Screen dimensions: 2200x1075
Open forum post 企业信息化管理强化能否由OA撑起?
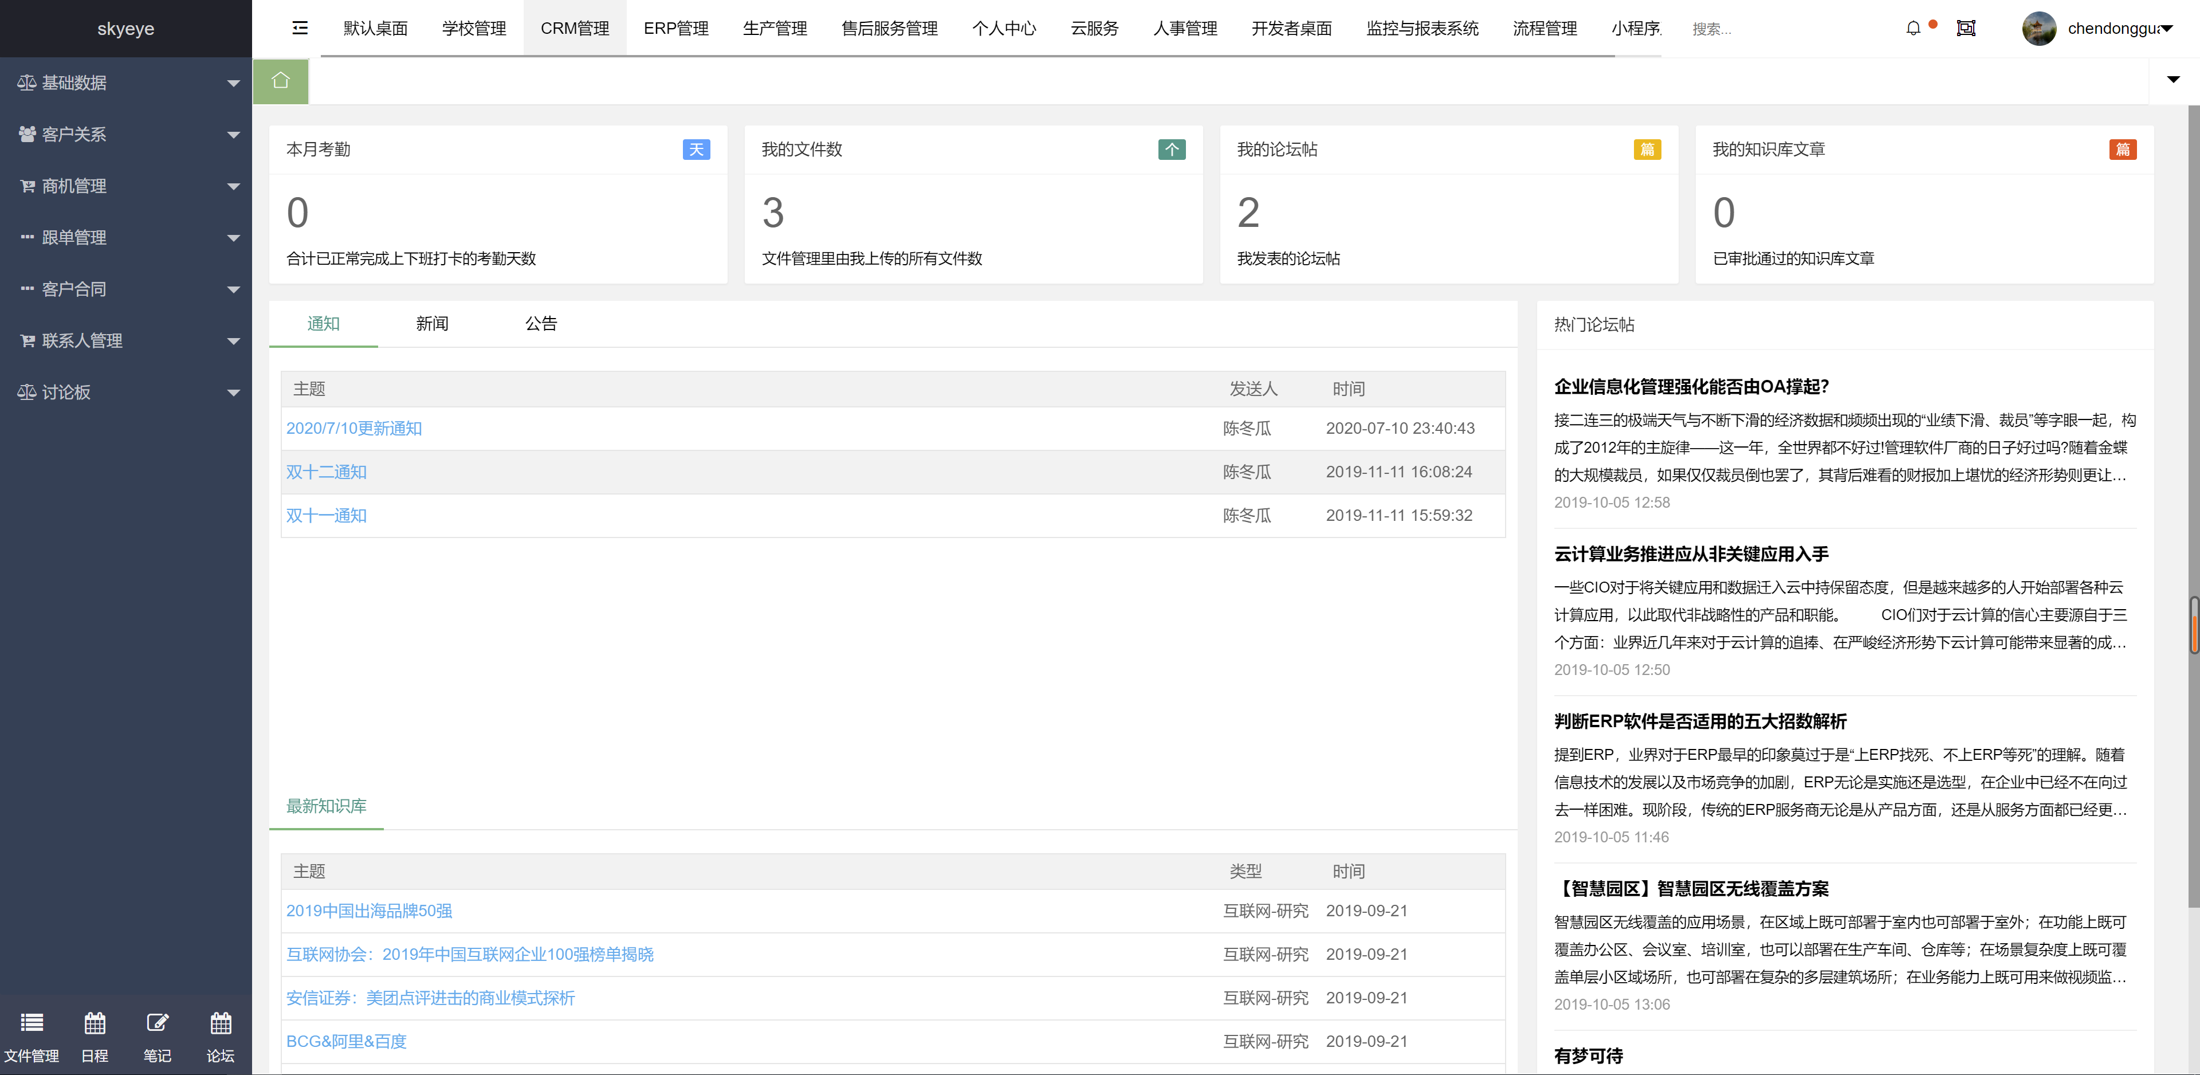tap(1691, 386)
